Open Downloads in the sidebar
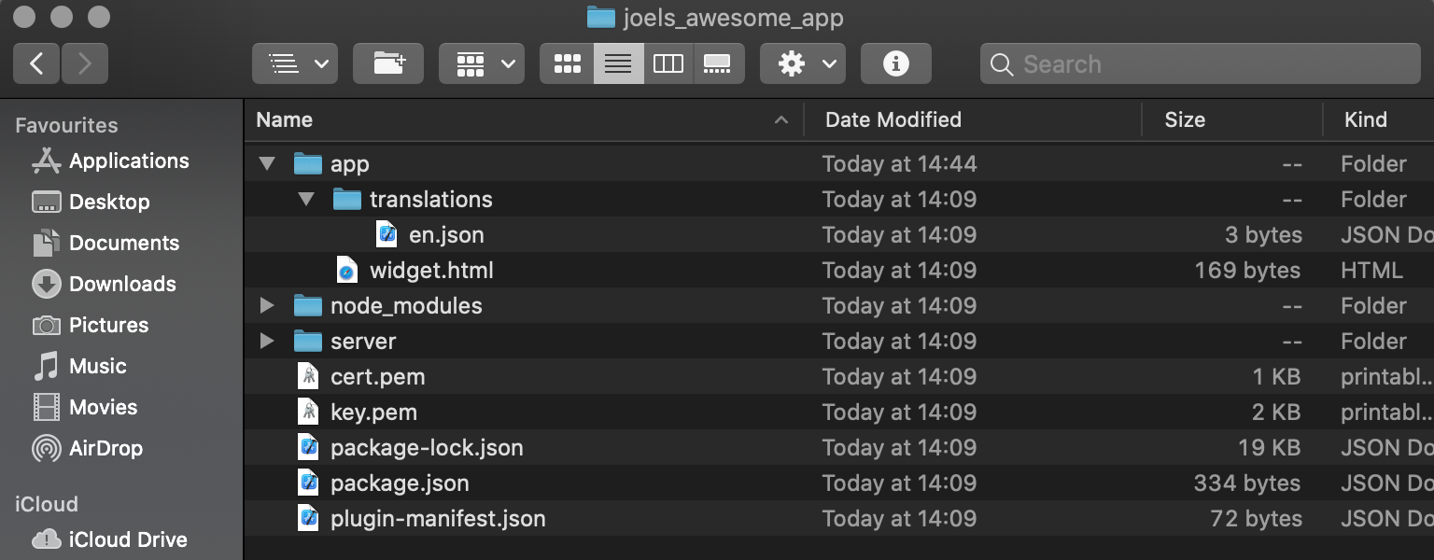Viewport: 1434px width, 560px height. coord(121,284)
